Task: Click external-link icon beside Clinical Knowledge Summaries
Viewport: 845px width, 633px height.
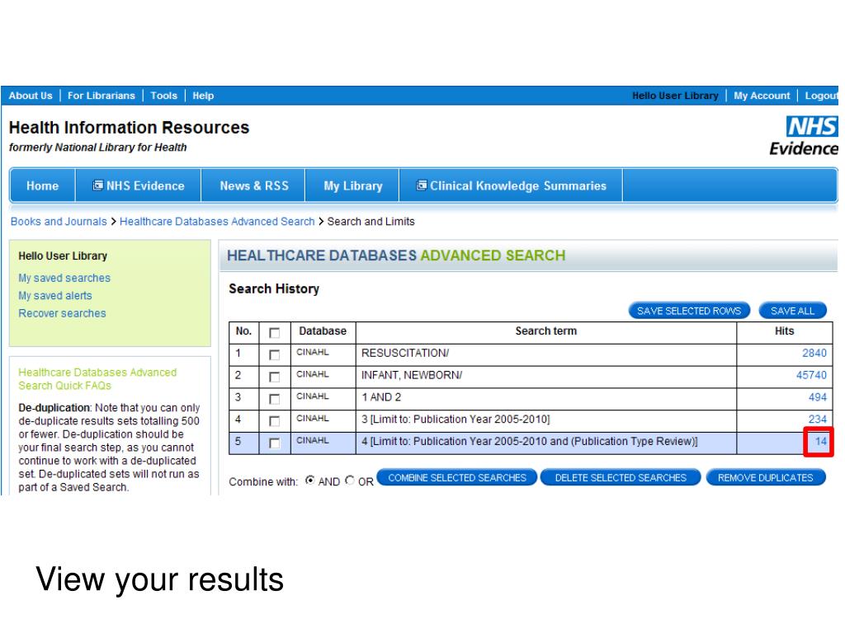Action: (x=422, y=185)
